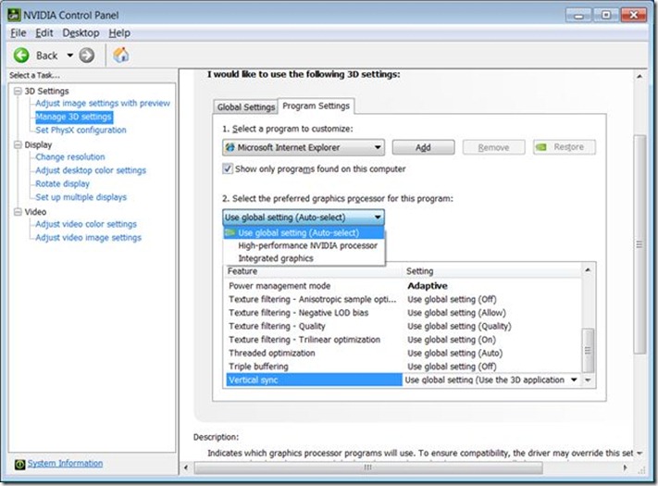Open the Desktop menu
The height and width of the screenshot is (486, 658).
81,32
